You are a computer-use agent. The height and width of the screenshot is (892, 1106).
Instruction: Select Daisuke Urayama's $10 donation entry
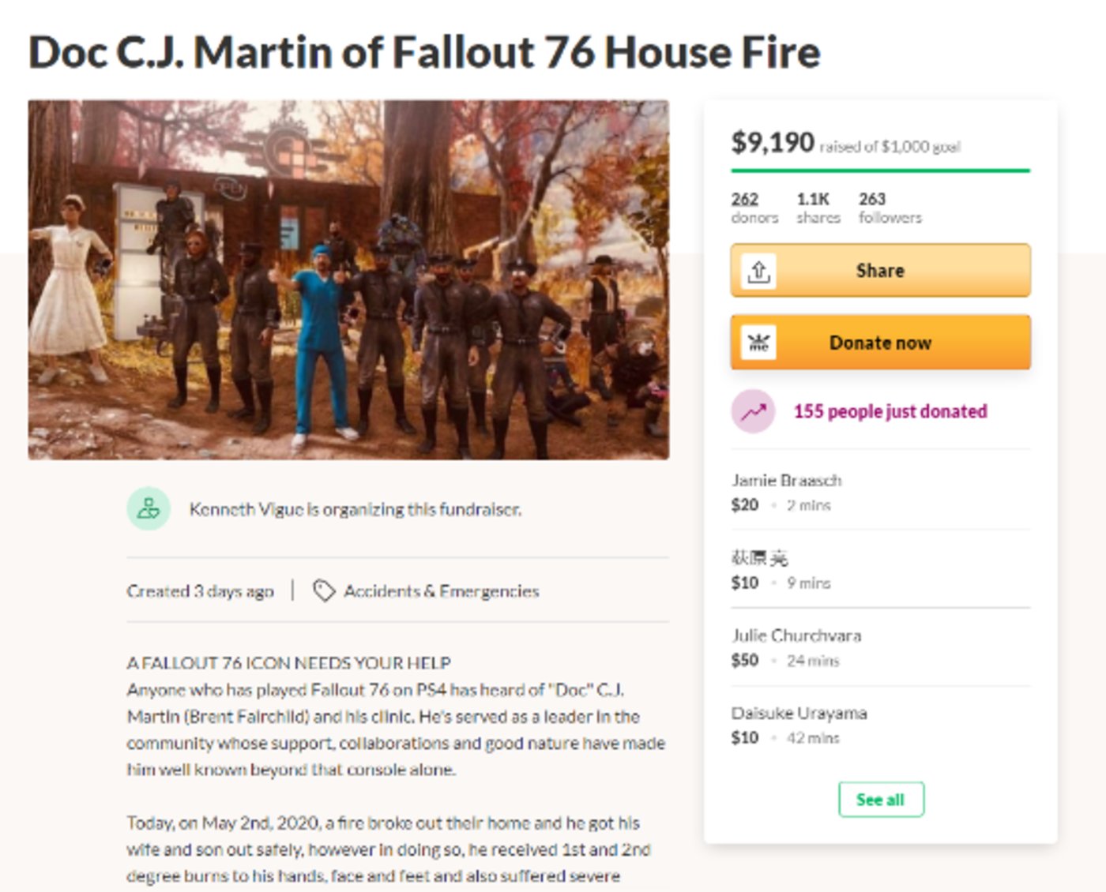coord(881,725)
